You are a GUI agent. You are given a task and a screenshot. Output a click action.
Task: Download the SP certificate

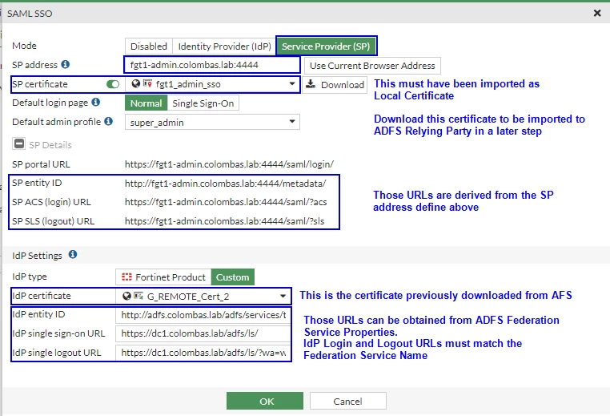tap(335, 84)
